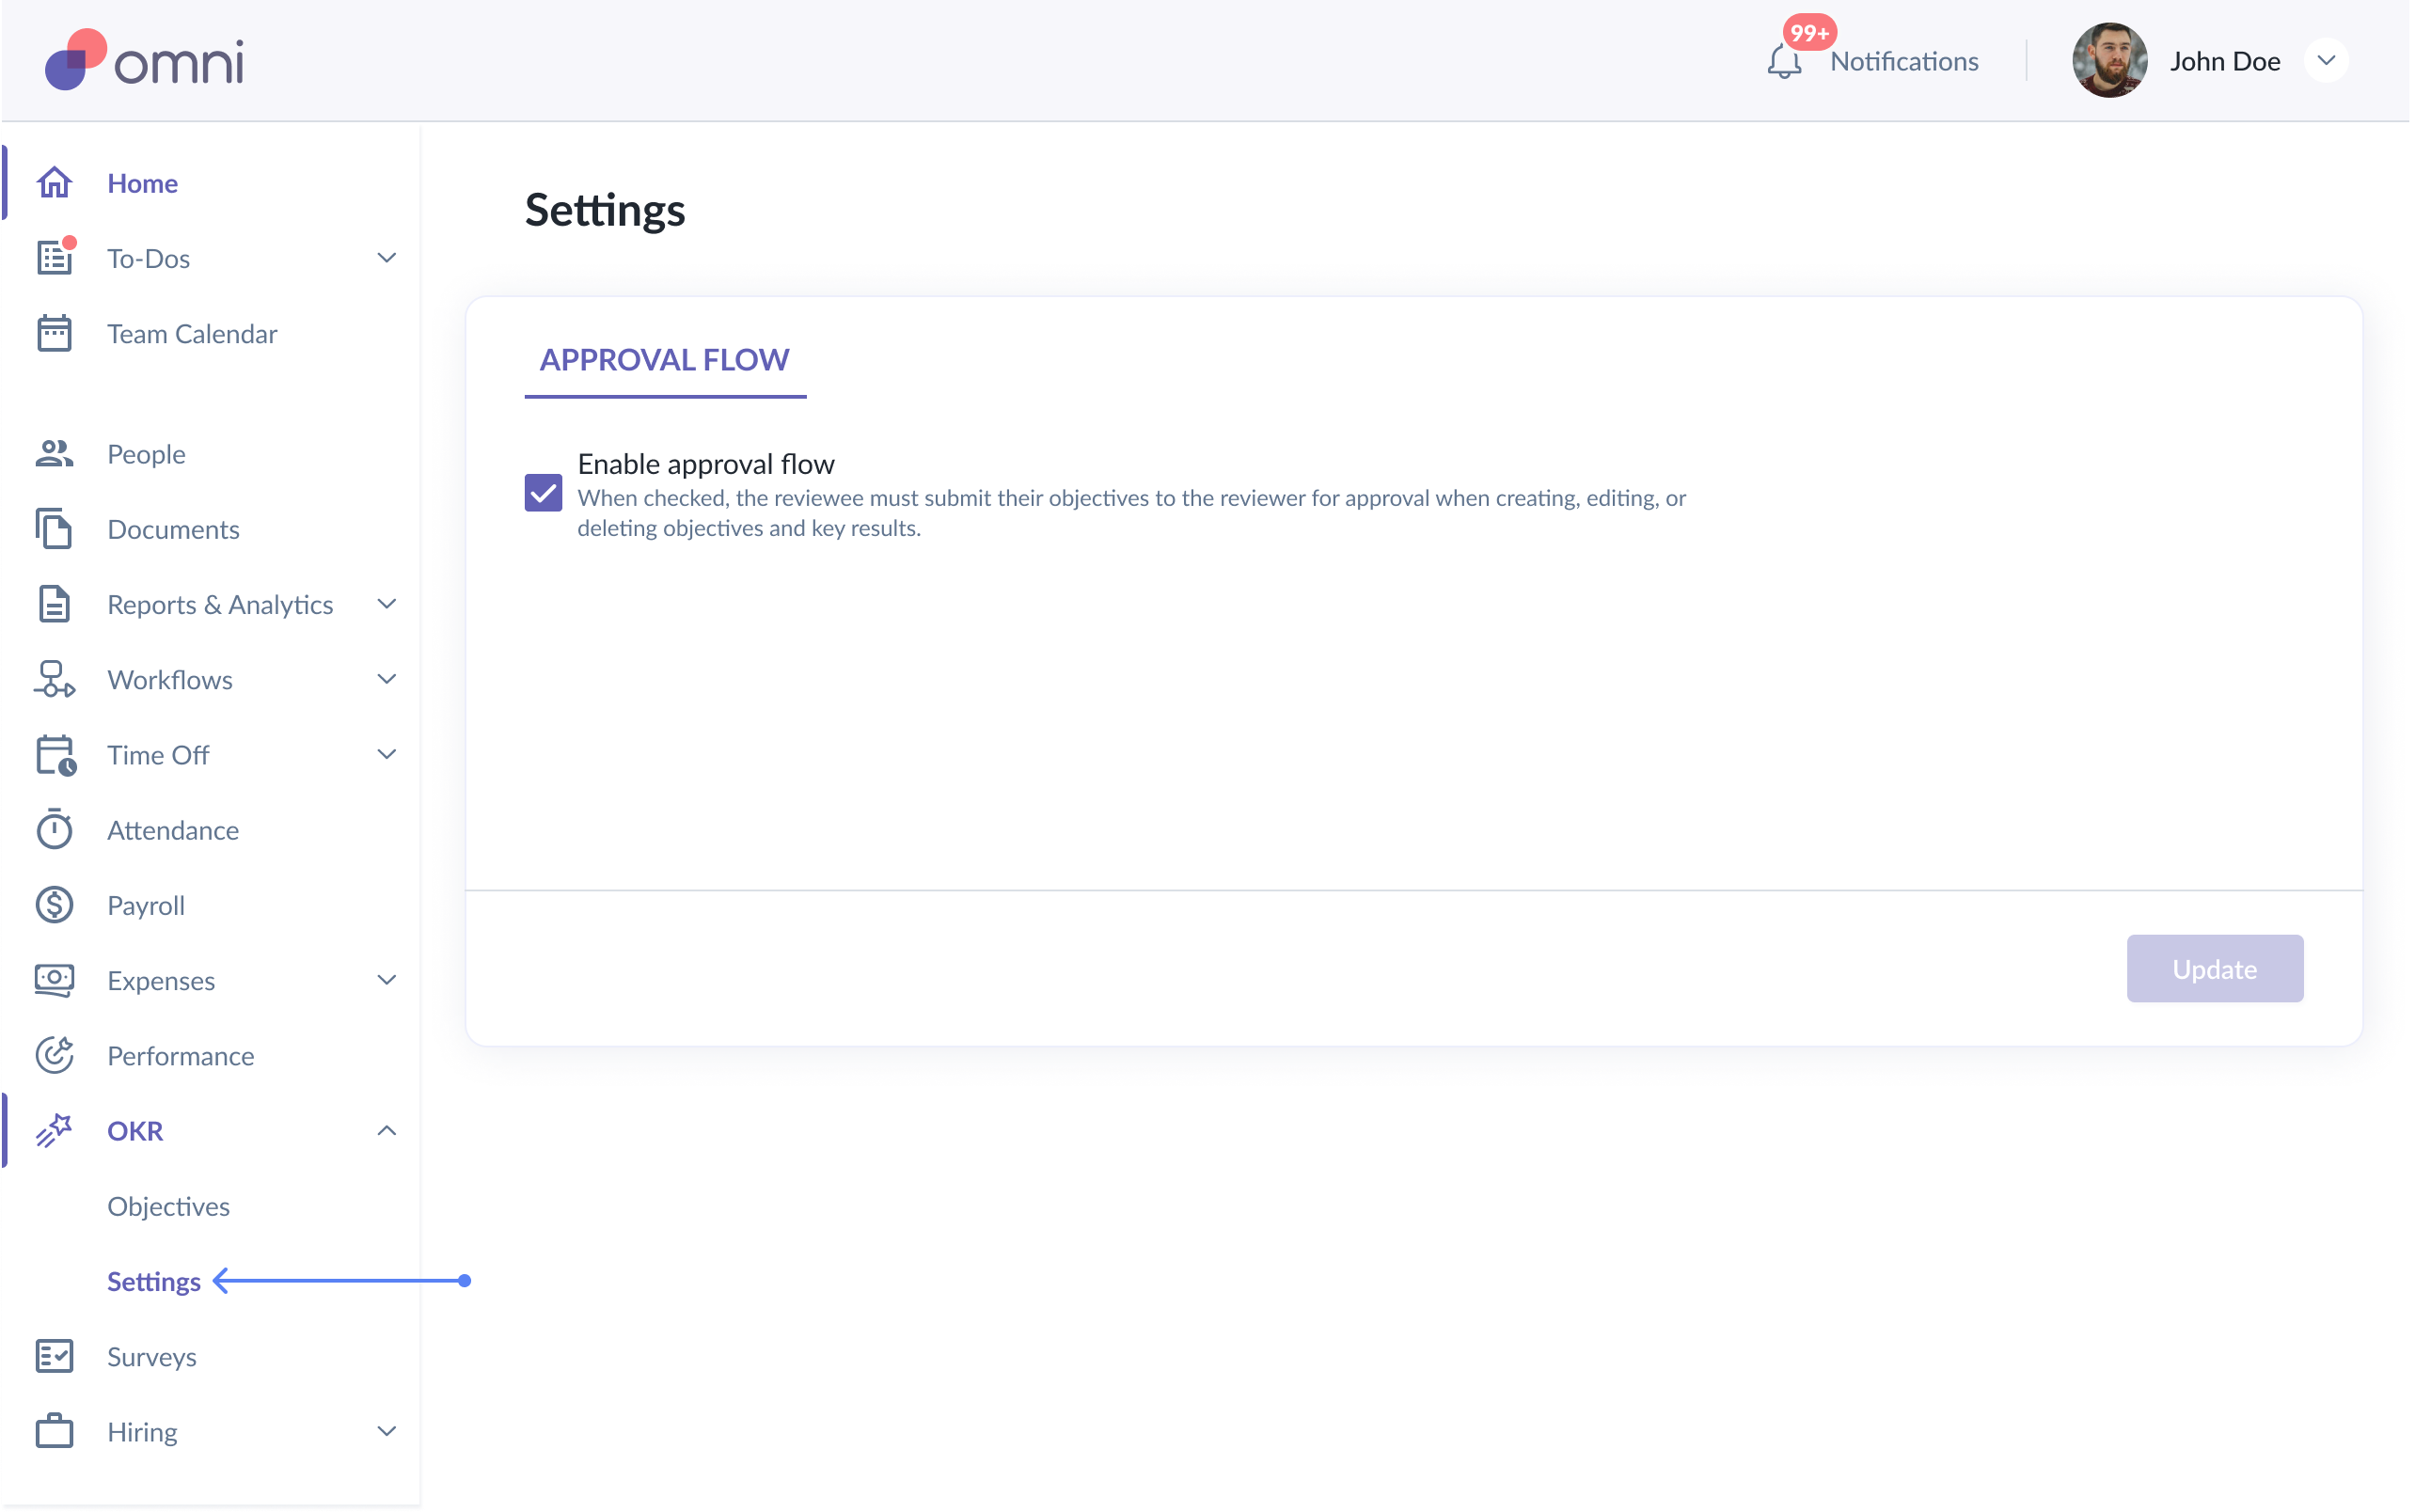Click the notifications bell icon

click(x=1783, y=62)
